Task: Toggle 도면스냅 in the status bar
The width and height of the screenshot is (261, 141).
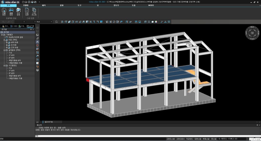Action: click(198, 139)
